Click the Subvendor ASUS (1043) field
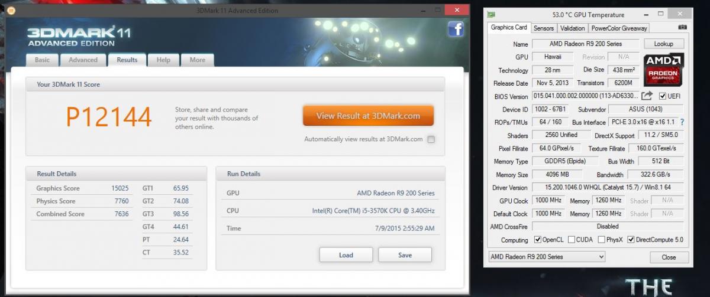 646,109
